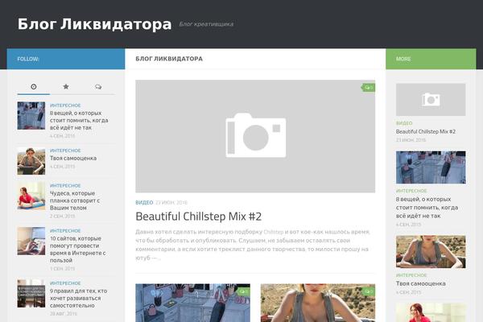Switch to the popular posts star tab
Viewport: 483px width, 322px height.
(66, 87)
